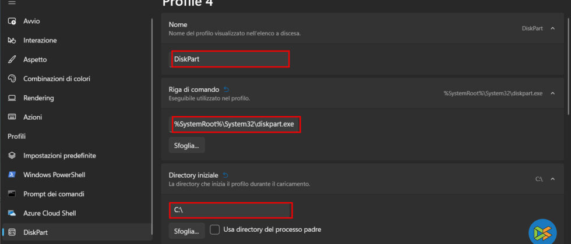Select the Azure Cloud Shell profile
Viewport: 571px width, 244px height.
(x=50, y=213)
